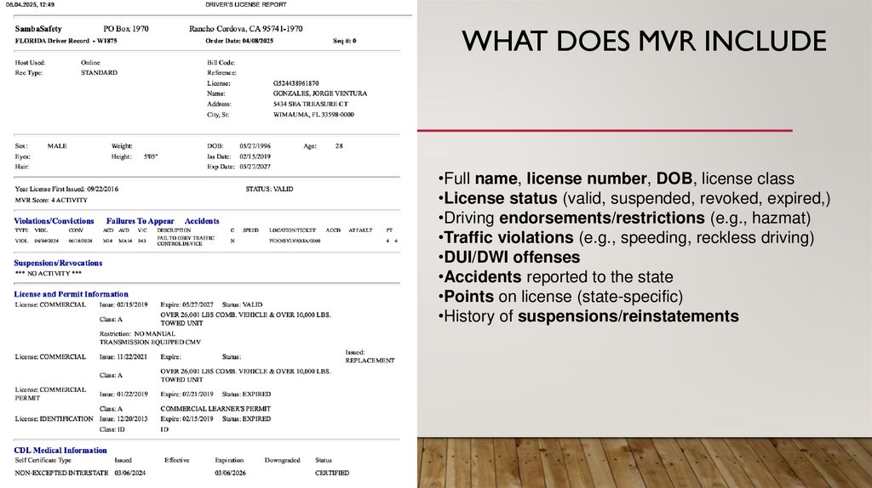Click the *** NO ACTIVITY *** text
Screen dimensions: 872x488
(x=49, y=274)
